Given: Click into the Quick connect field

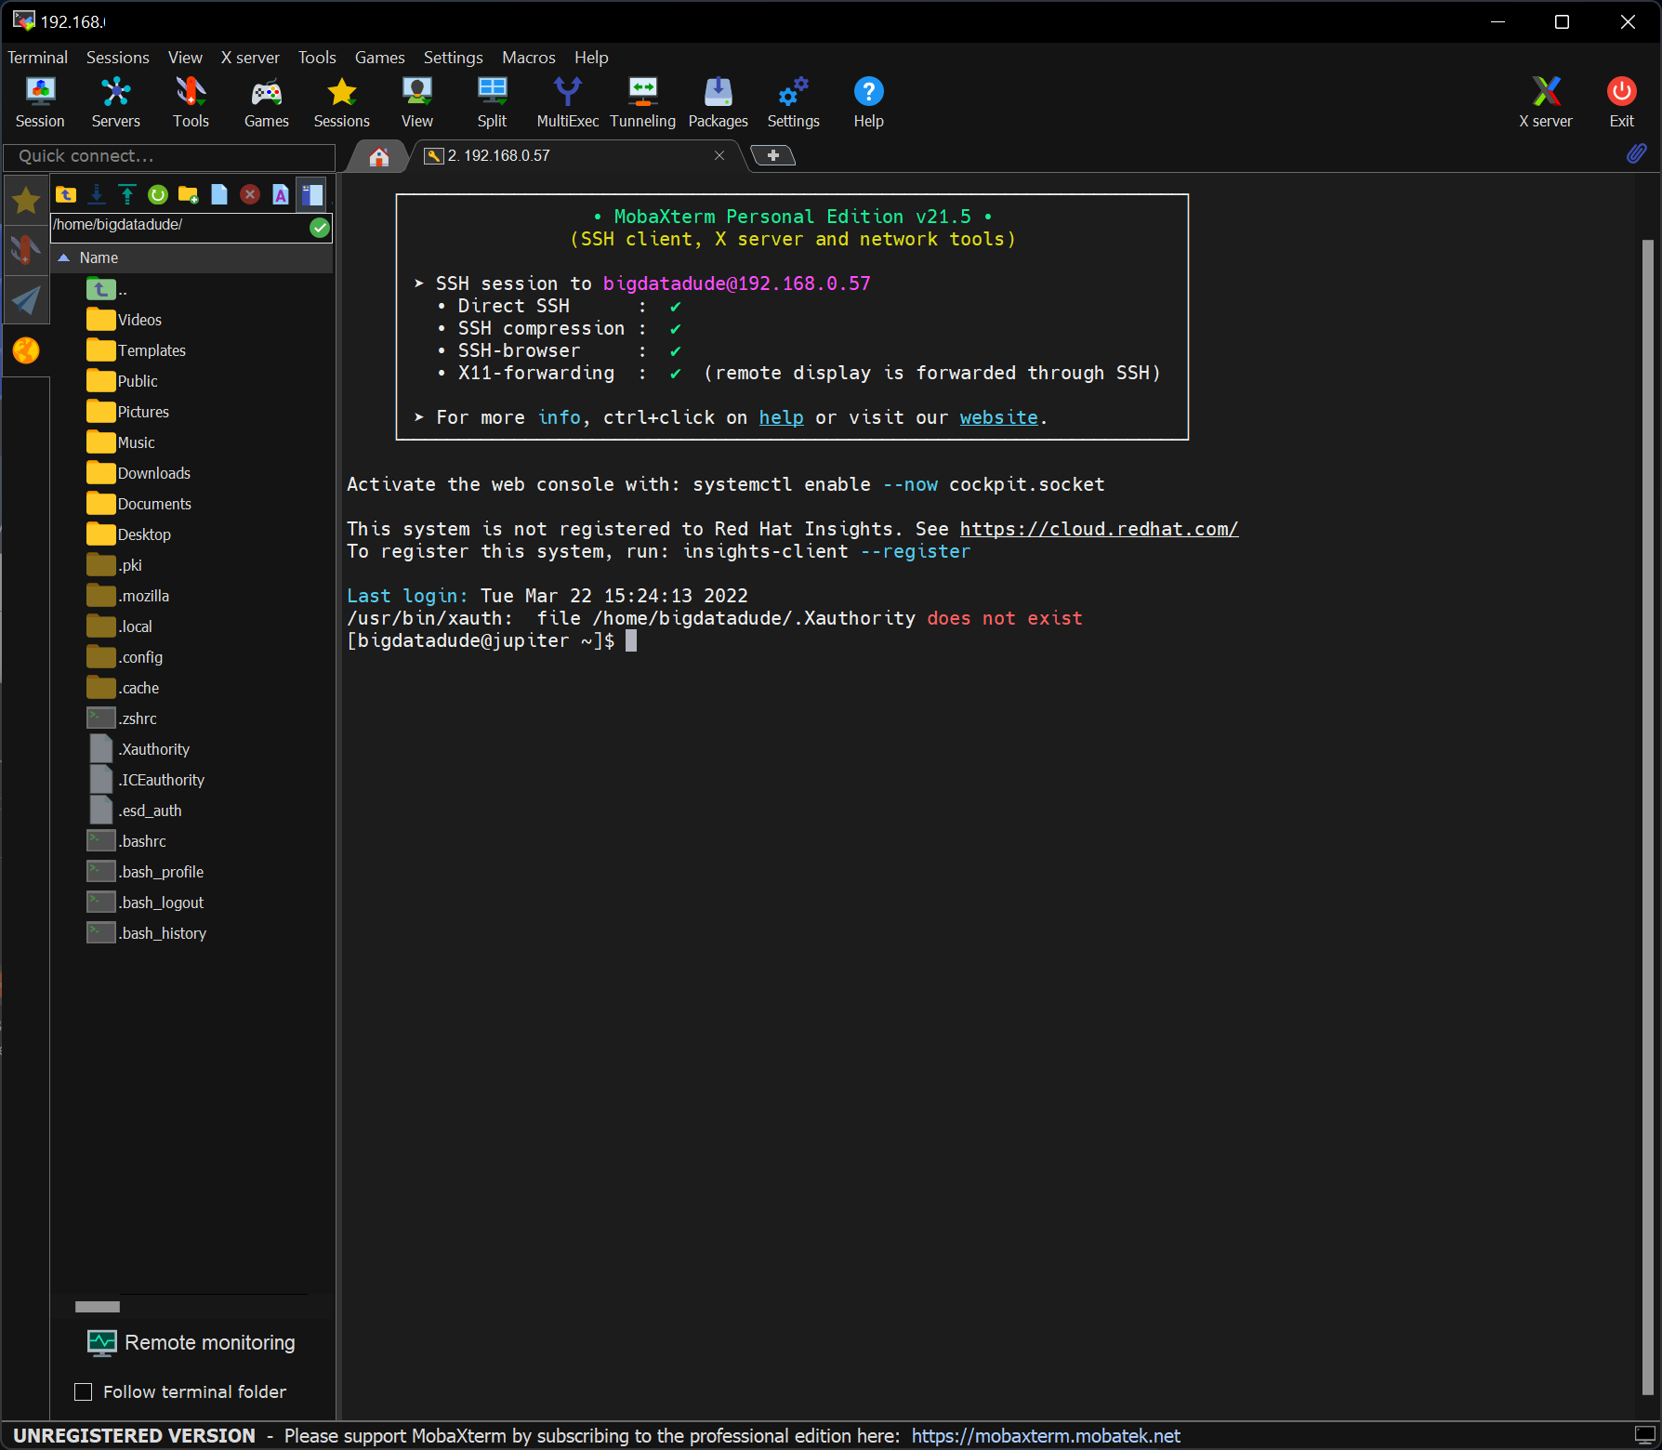Looking at the screenshot, I should click(x=169, y=156).
